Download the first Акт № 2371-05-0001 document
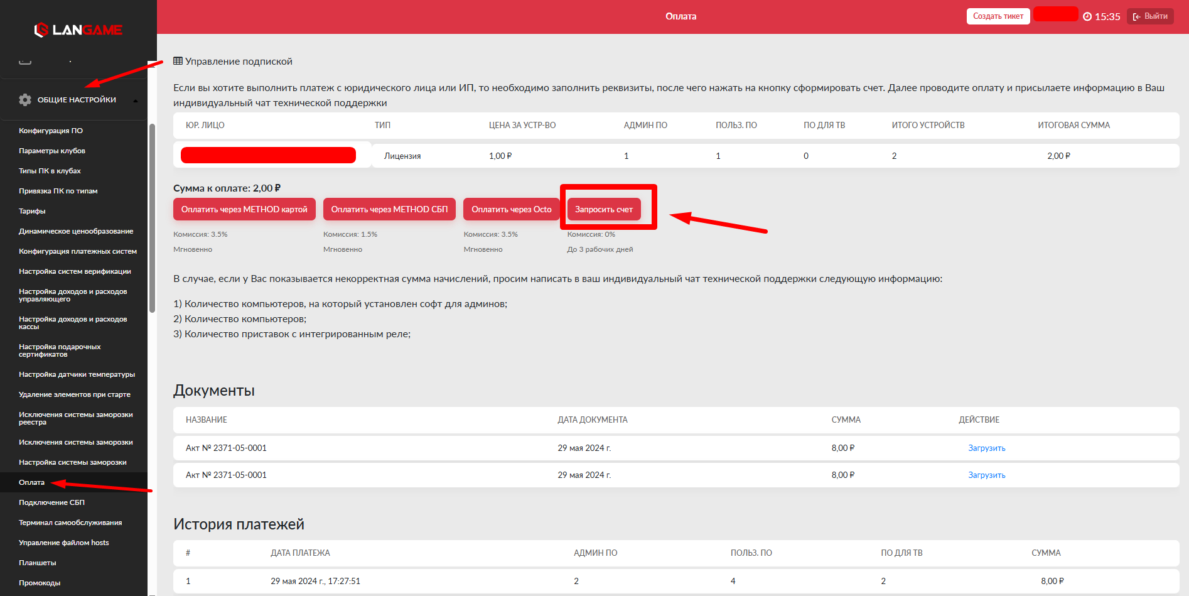This screenshot has width=1189, height=596. (986, 448)
